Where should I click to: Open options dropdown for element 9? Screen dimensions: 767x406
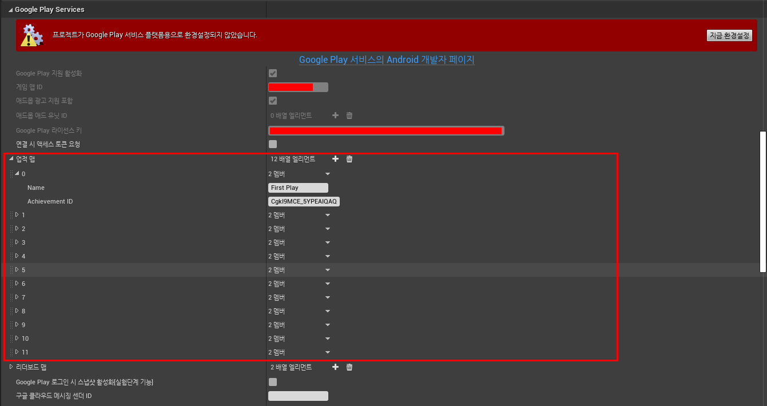click(328, 325)
